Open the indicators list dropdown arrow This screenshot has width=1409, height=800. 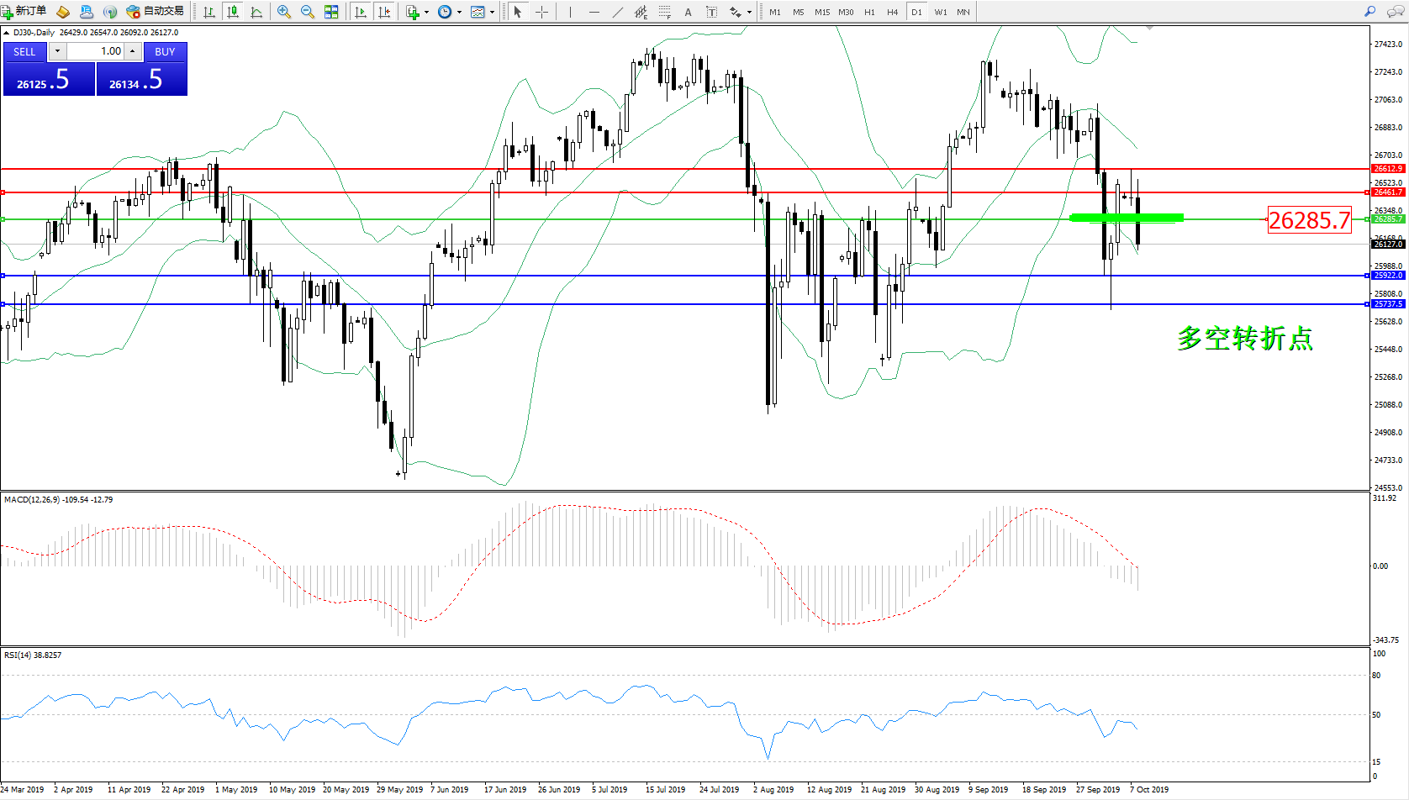click(x=426, y=13)
